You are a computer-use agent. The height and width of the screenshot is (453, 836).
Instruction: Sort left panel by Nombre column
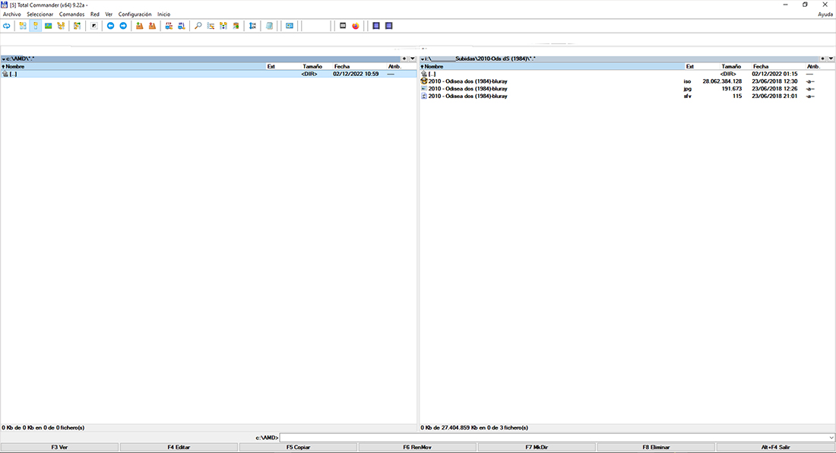click(x=133, y=67)
